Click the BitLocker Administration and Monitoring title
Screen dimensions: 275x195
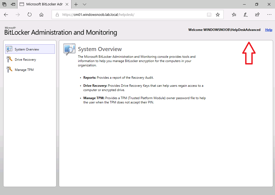[61, 32]
